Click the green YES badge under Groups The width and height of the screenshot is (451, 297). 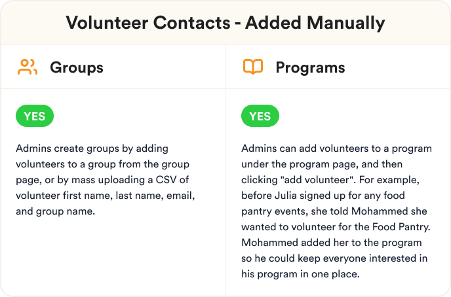[x=35, y=116]
